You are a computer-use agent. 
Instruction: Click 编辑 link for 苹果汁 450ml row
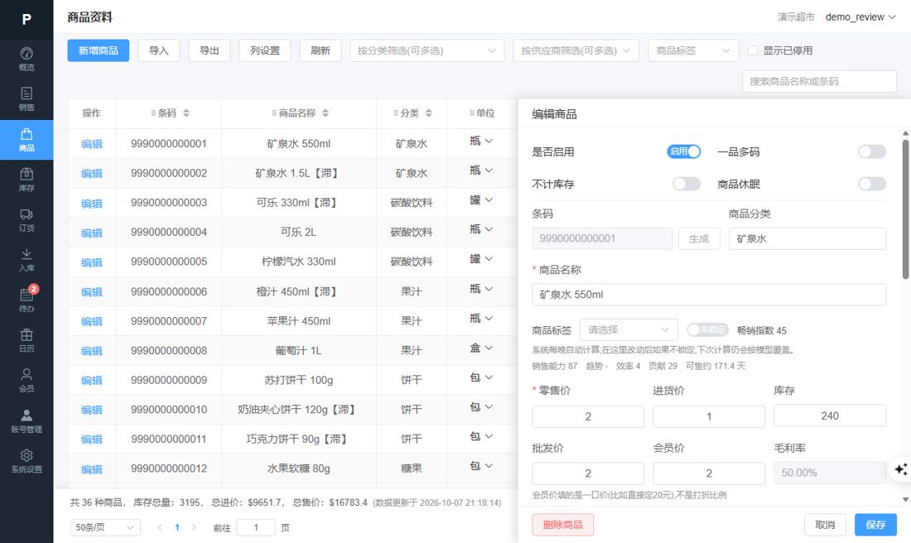(92, 321)
